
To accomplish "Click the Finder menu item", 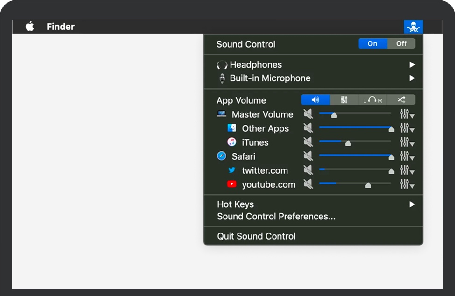I will [x=60, y=27].
